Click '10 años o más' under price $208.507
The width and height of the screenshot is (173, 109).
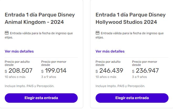(15, 77)
